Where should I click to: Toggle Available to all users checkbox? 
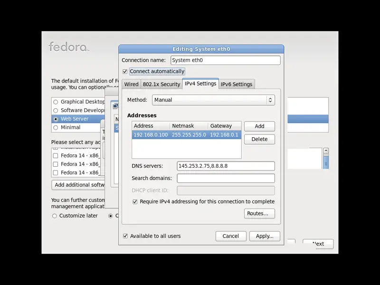pyautogui.click(x=125, y=236)
